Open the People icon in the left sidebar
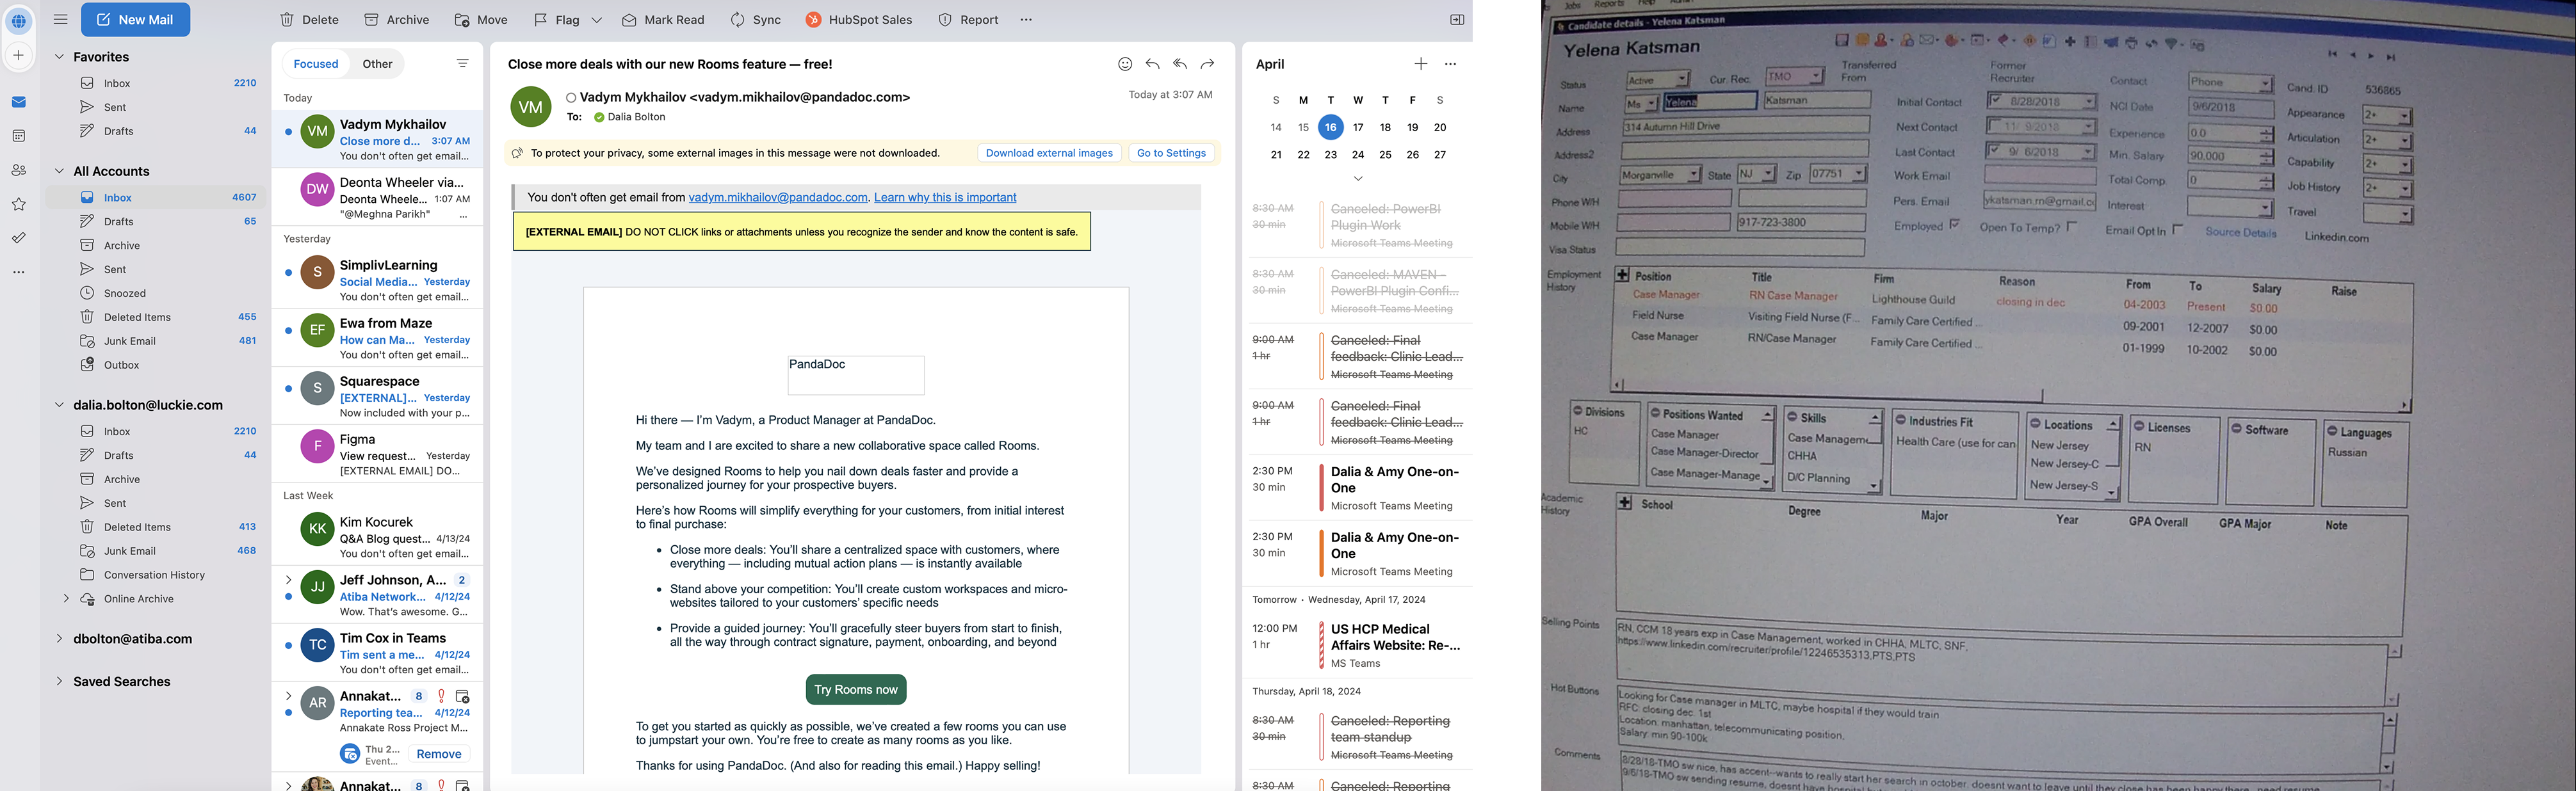This screenshot has height=791, width=2576. click(19, 170)
